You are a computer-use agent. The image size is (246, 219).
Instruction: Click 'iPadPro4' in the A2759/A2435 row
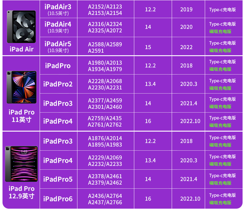coord(58,121)
